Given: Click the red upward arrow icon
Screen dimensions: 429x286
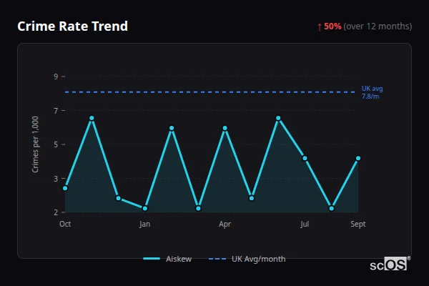Looking at the screenshot, I should click(x=320, y=27).
